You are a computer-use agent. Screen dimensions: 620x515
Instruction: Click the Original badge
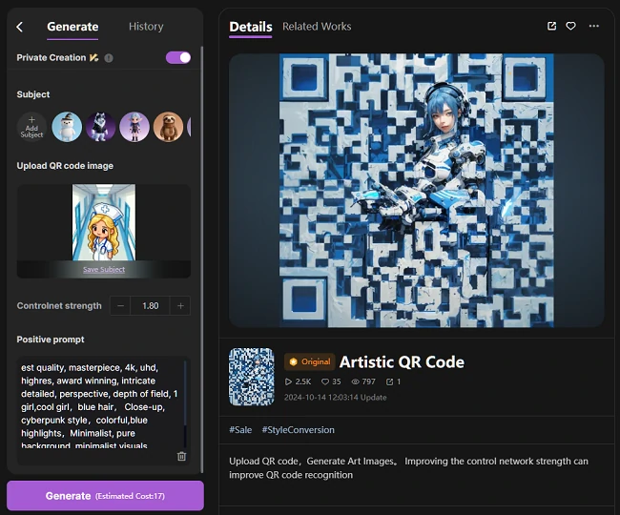click(310, 361)
